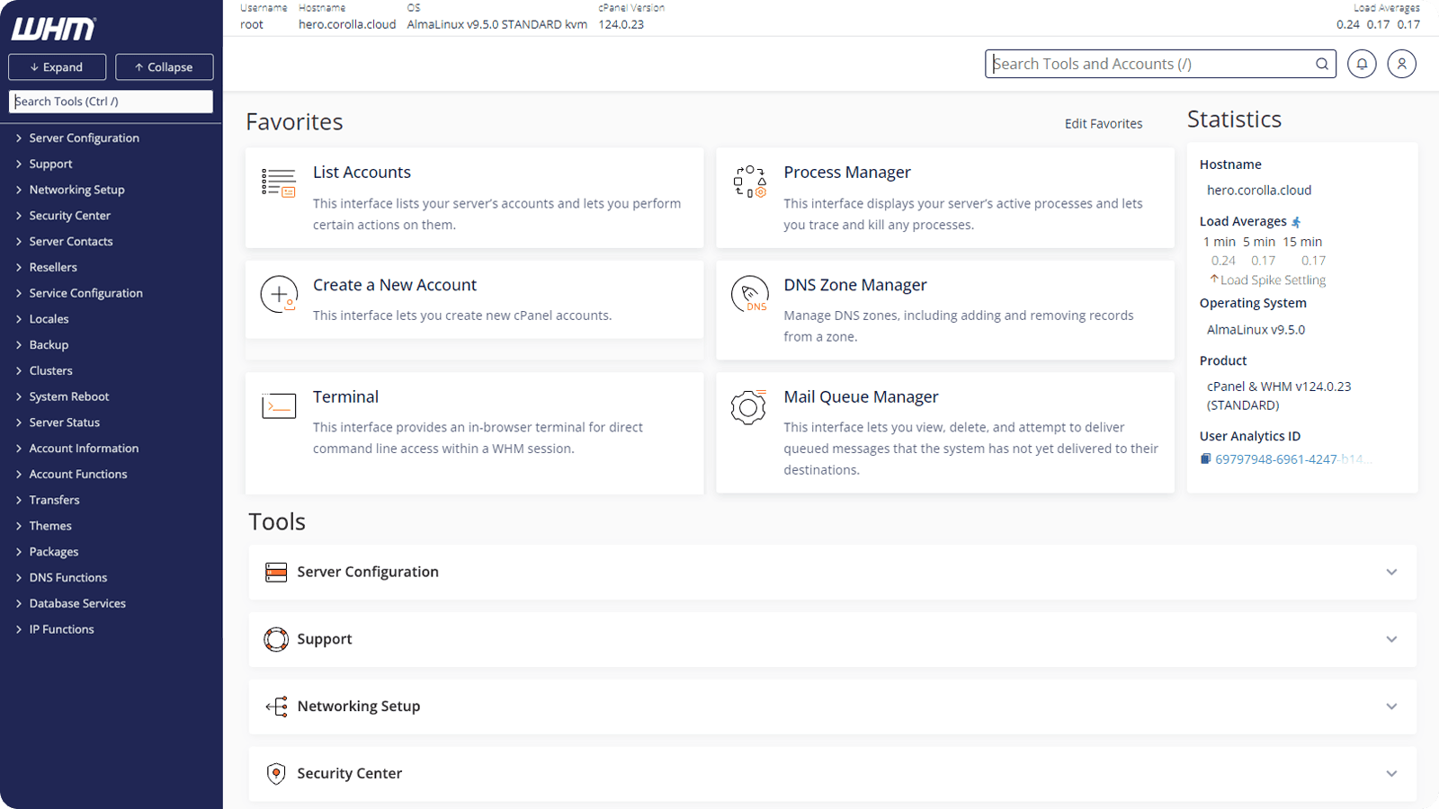Click the Load Averages lightning icon

pyautogui.click(x=1297, y=221)
